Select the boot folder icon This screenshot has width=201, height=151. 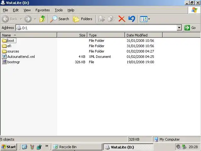point(4,41)
